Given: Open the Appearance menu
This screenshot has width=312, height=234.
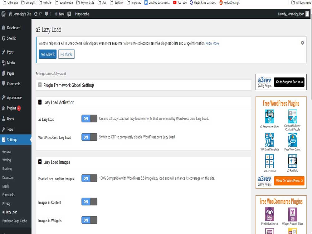Looking at the screenshot, I should (16, 98).
